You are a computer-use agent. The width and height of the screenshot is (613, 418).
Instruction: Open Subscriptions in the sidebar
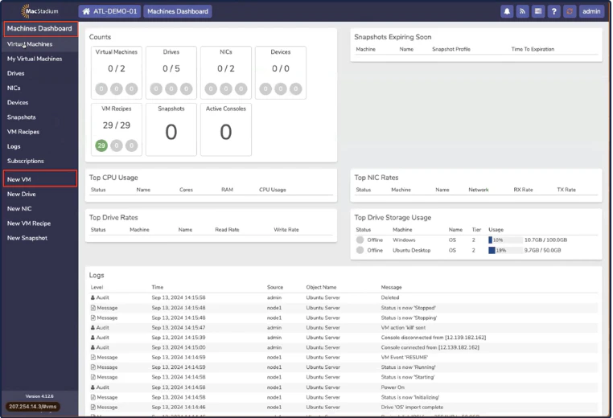(26, 161)
